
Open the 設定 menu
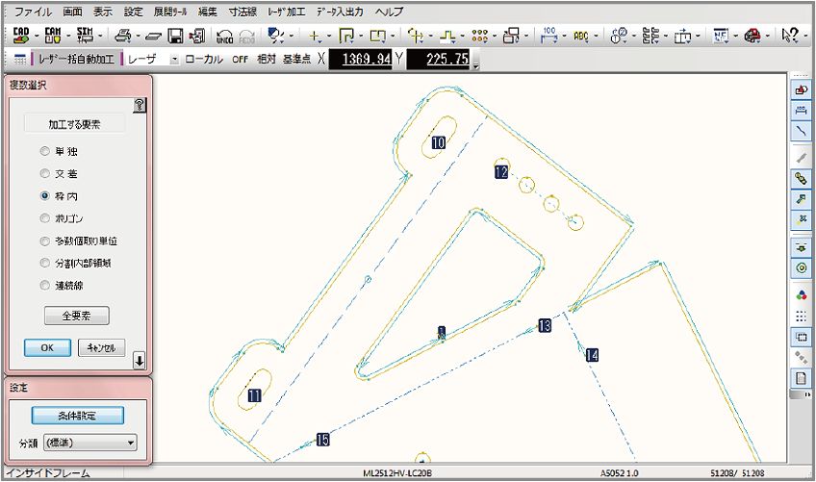coord(133,12)
